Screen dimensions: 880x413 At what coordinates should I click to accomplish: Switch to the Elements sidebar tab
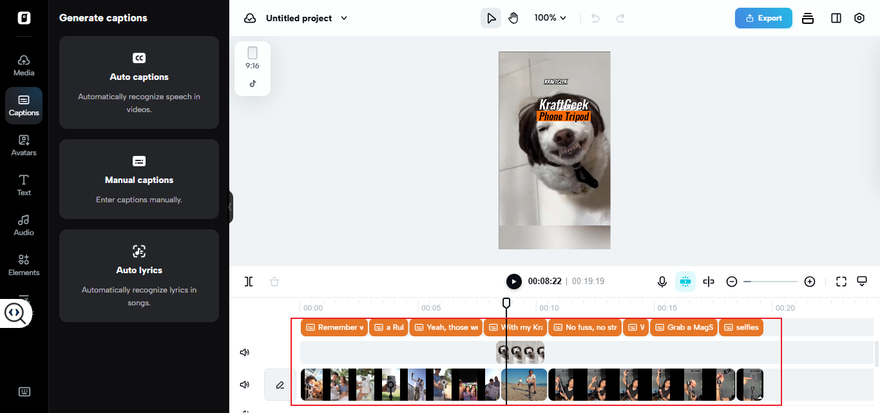point(24,265)
